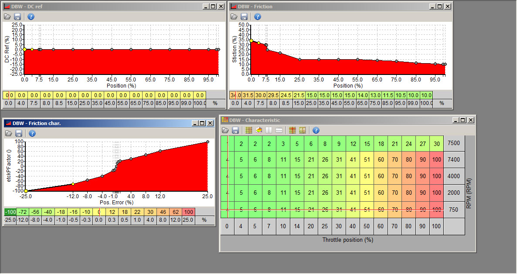Viewport: 517px width, 274px height.
Task: Save the DBW - DC ref table
Action: coord(17,17)
